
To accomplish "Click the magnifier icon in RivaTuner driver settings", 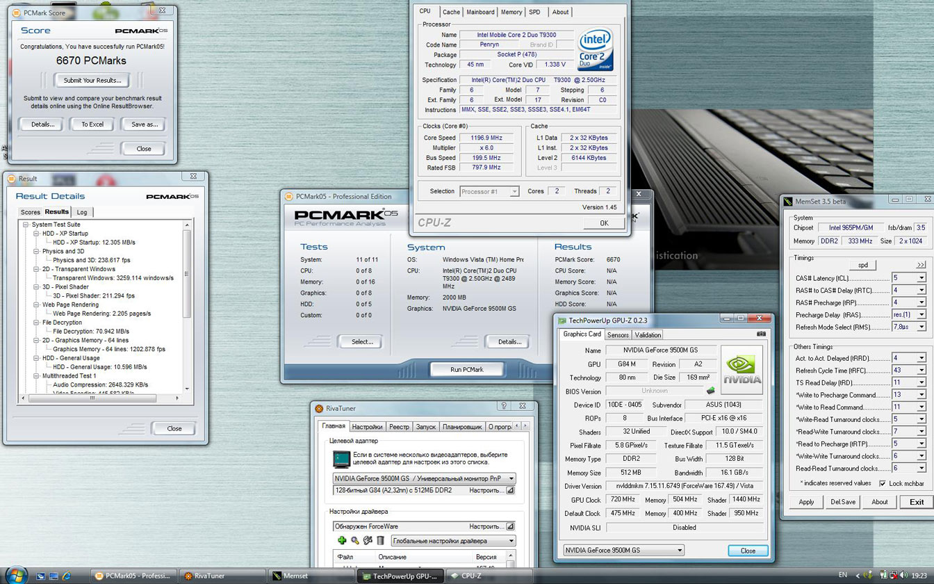I will (x=354, y=540).
